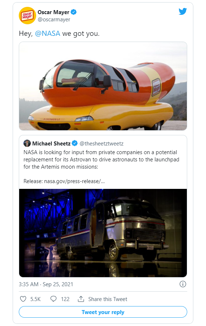Viewport: 206px width, 326px height.
Task: Click Oscar Mayer's verified badge
Action: click(x=74, y=12)
